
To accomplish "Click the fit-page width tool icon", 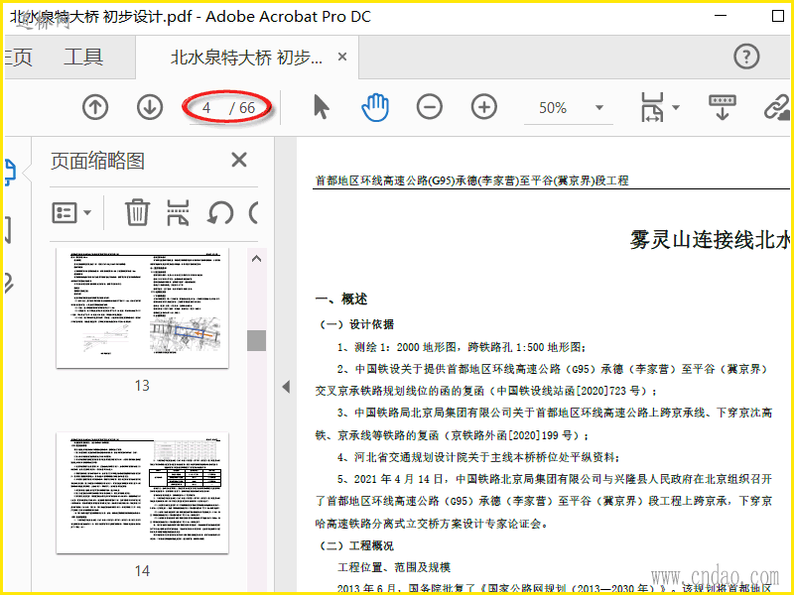I will [652, 107].
